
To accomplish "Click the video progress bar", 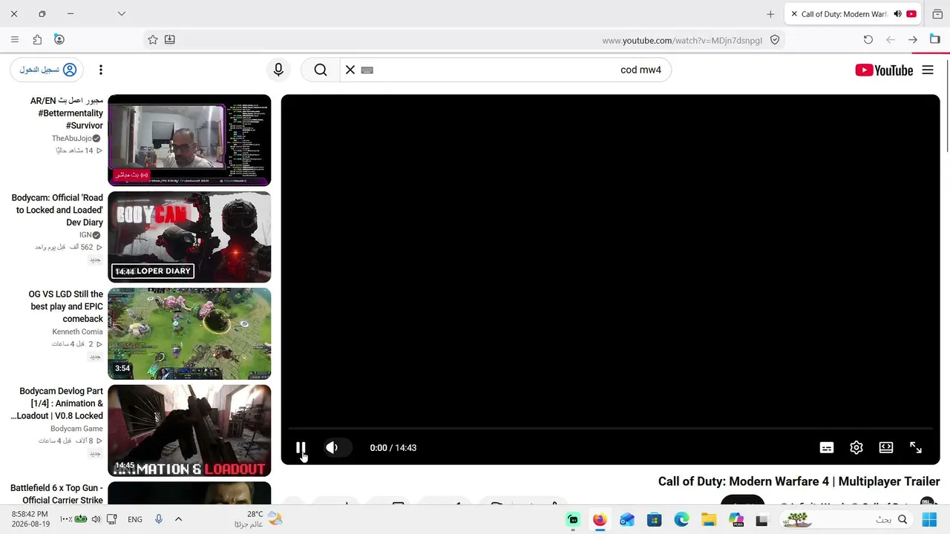I will pyautogui.click(x=610, y=429).
